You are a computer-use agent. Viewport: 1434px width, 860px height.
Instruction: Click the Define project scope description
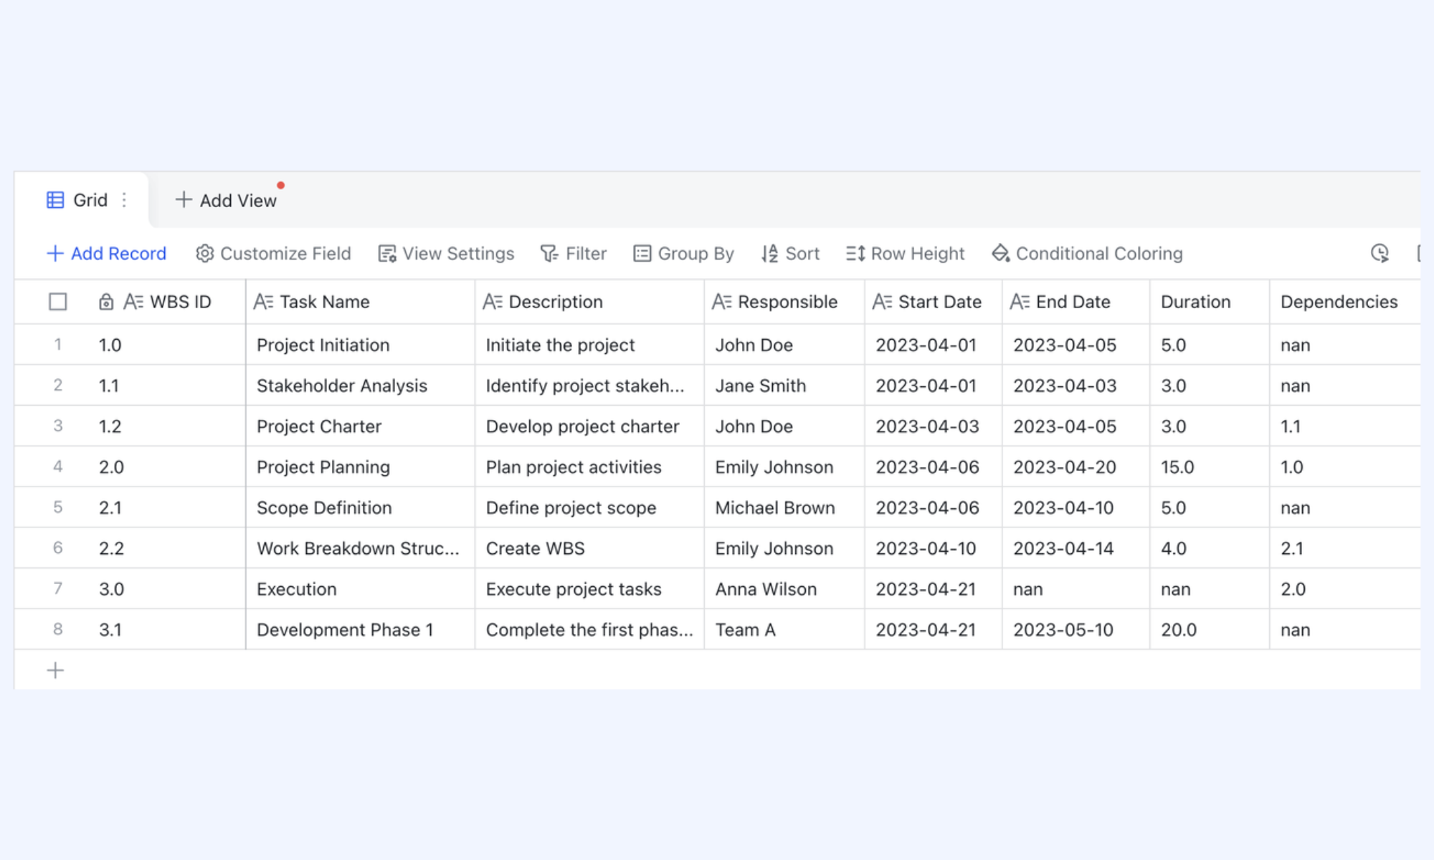tap(589, 507)
